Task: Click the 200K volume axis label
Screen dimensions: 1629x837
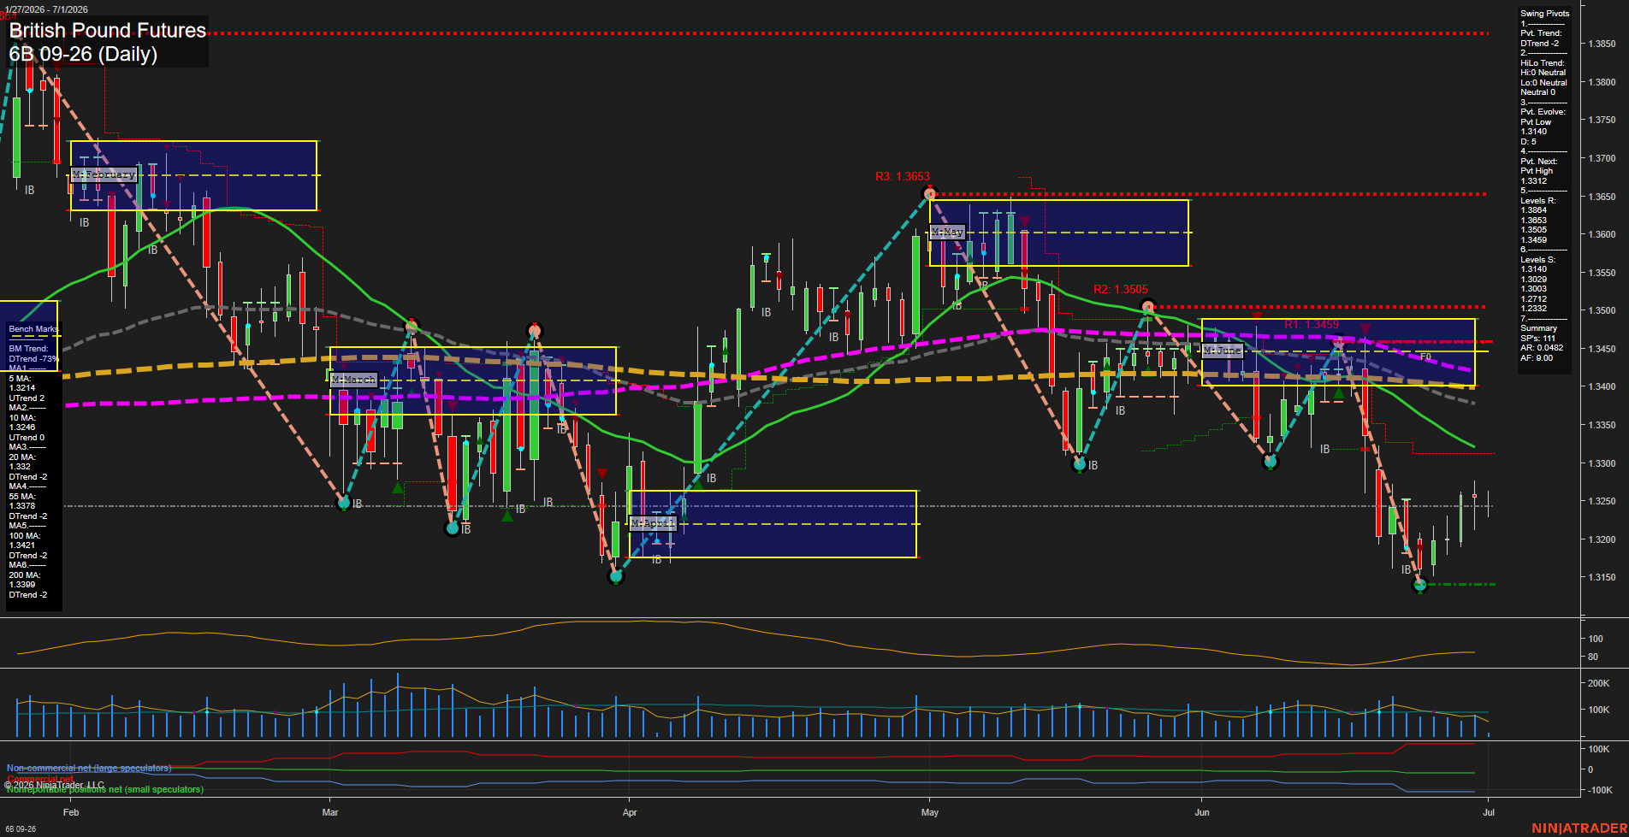Action: click(1598, 683)
